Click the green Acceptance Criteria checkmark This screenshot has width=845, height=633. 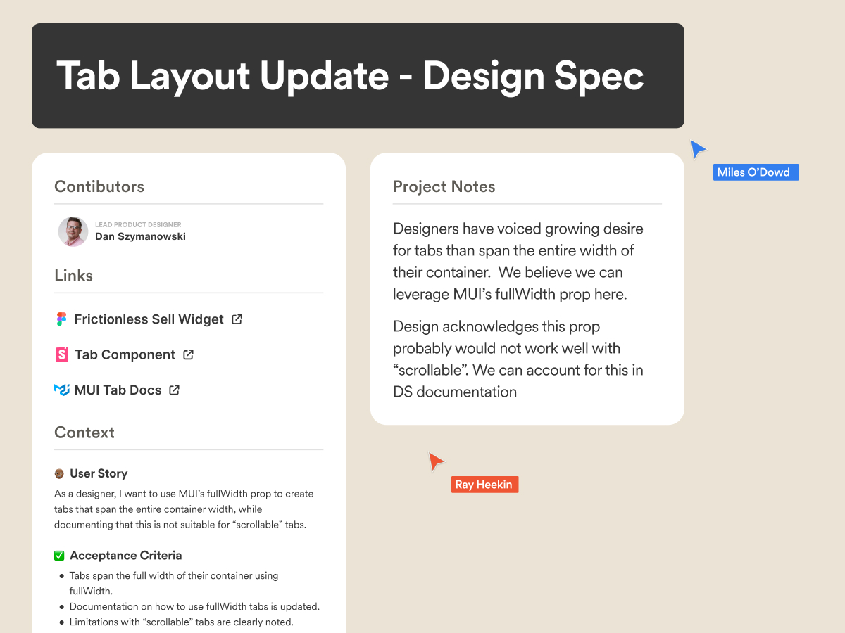[x=60, y=556]
